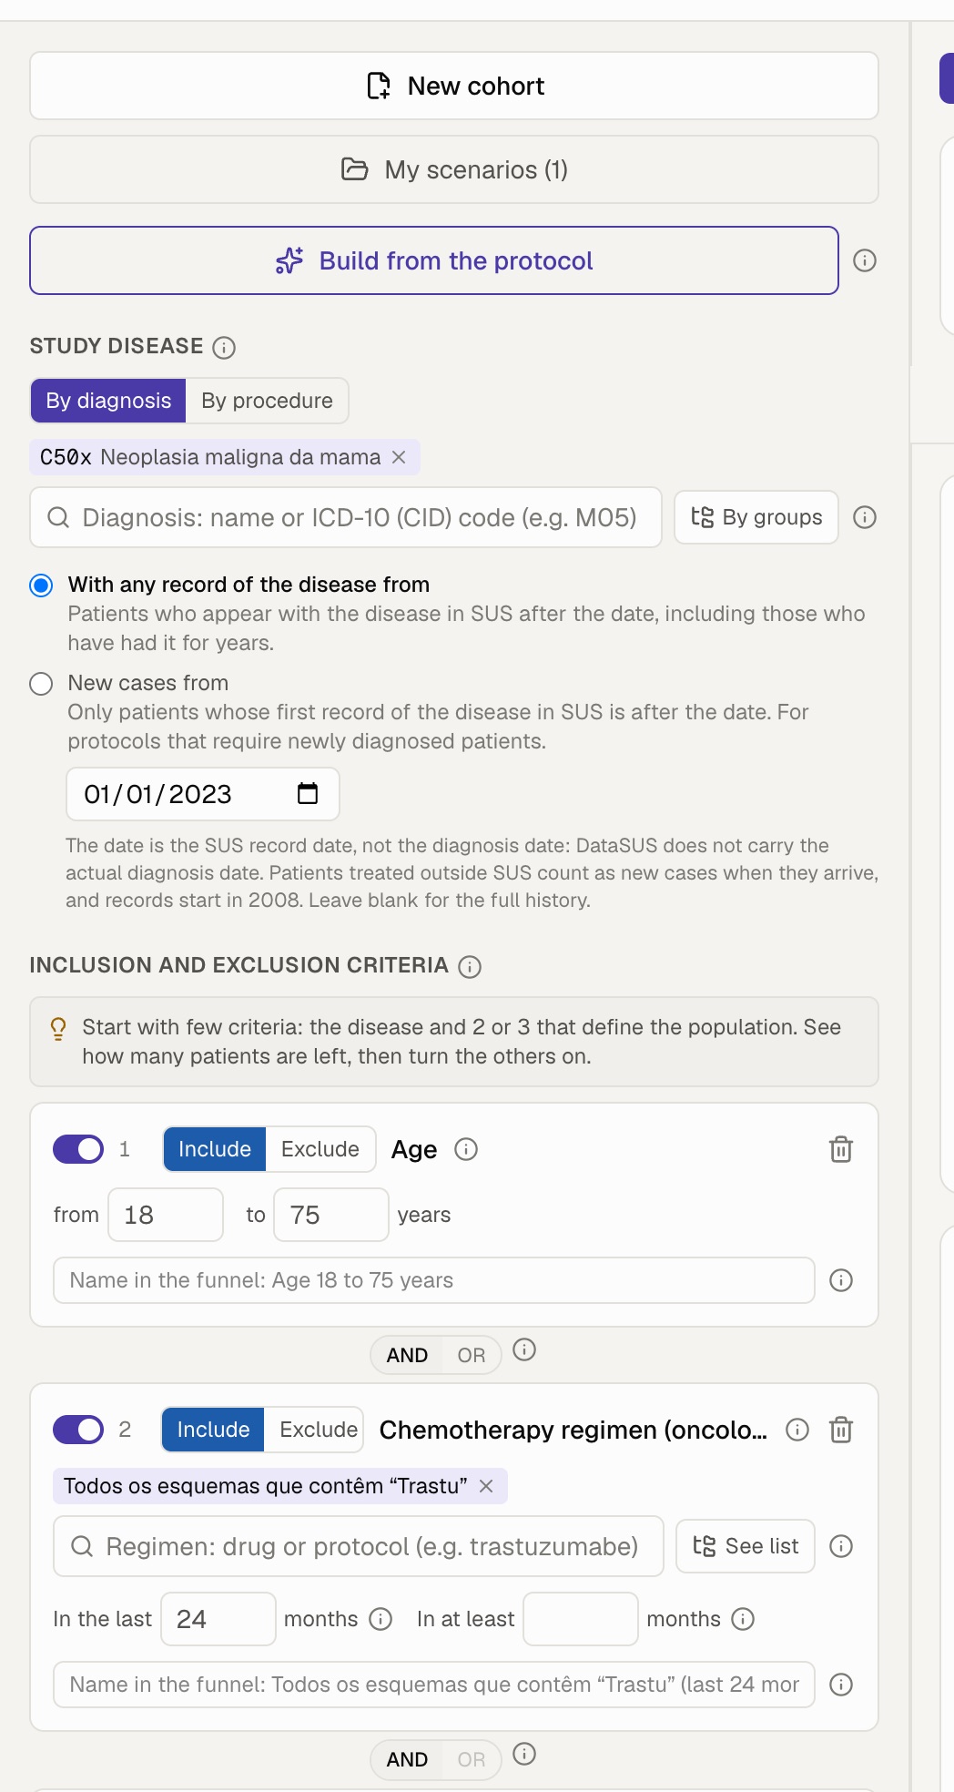The height and width of the screenshot is (1792, 954).
Task: Show info for AND/OR operator below Age criterion
Action: 524,1349
